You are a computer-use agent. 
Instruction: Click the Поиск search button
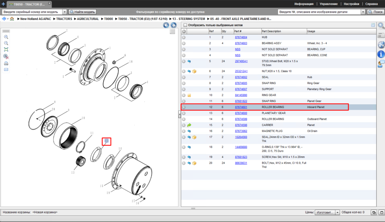376,12
